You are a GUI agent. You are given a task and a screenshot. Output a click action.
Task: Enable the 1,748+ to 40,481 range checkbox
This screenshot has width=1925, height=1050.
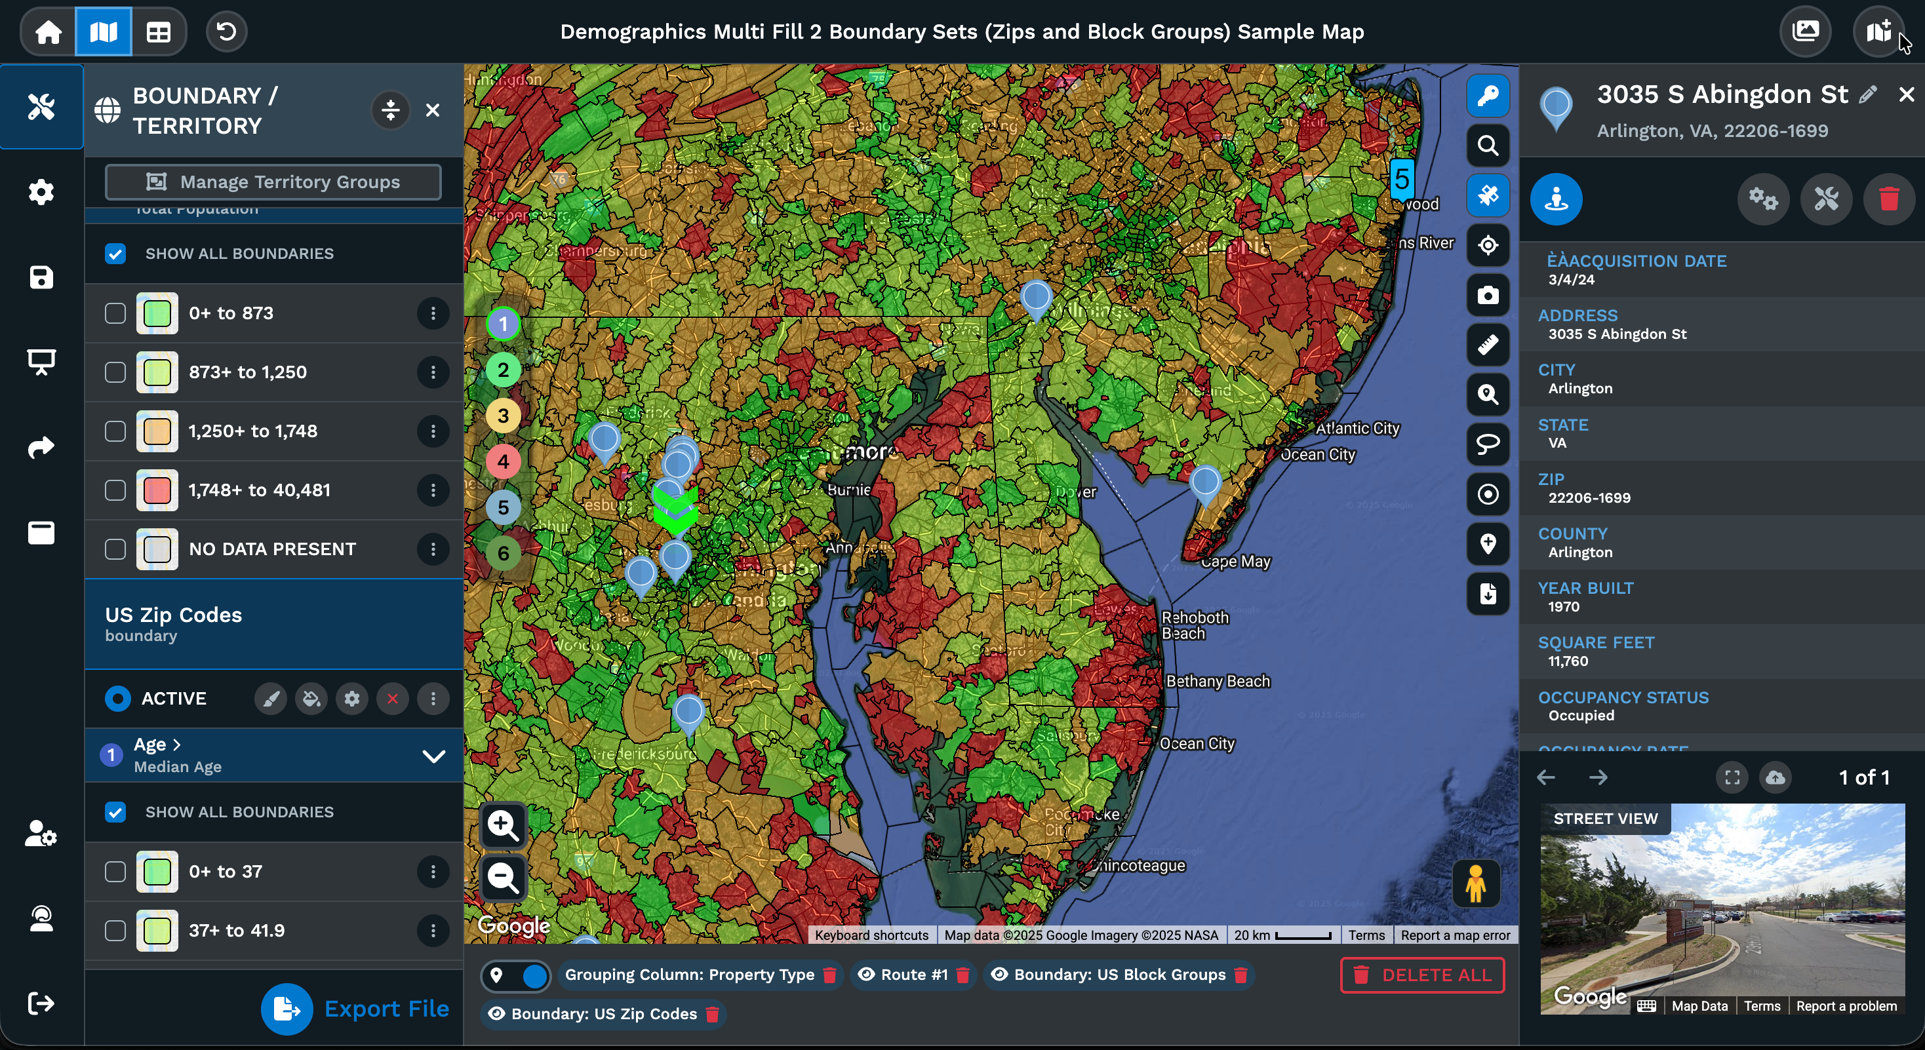pyautogui.click(x=115, y=490)
